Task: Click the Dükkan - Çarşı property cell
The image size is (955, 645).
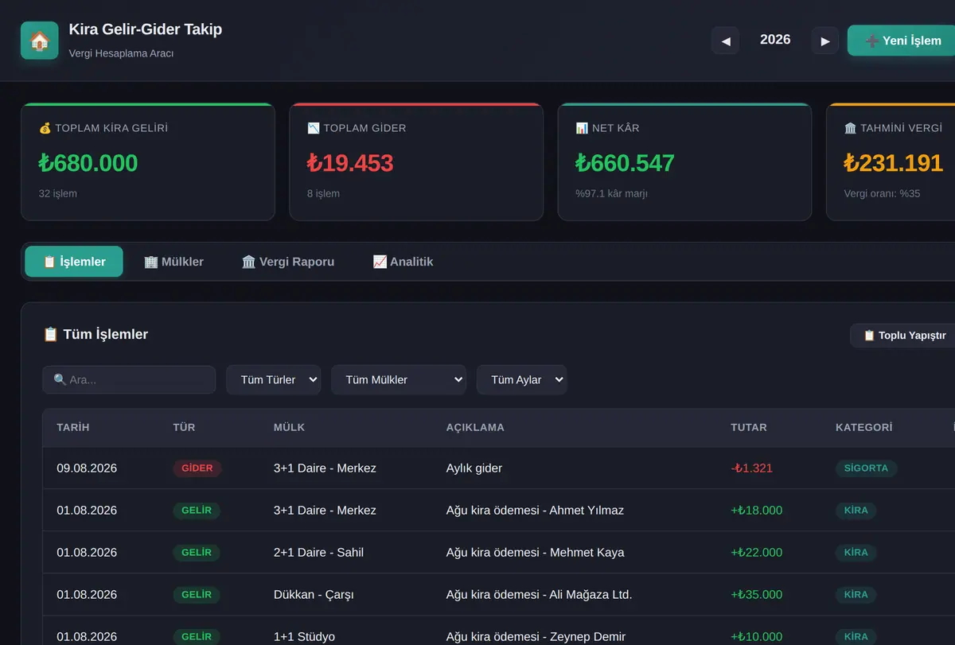Action: click(x=314, y=595)
